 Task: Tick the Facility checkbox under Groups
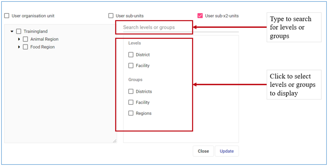[131, 102]
